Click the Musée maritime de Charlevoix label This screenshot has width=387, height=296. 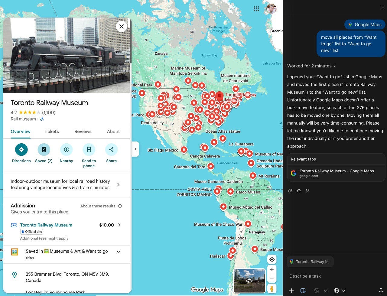point(236,78)
